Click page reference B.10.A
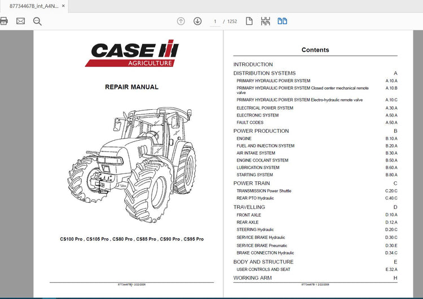The height and width of the screenshot is (299, 423). coord(391,139)
